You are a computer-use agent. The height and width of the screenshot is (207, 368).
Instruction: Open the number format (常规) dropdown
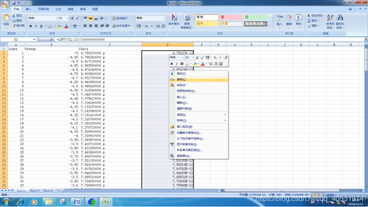coord(163,18)
